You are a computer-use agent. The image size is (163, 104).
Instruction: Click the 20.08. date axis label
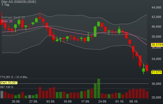tap(16, 101)
